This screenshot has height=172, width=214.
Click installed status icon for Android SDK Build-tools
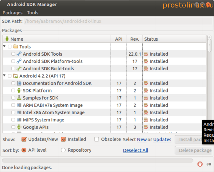(x=146, y=69)
